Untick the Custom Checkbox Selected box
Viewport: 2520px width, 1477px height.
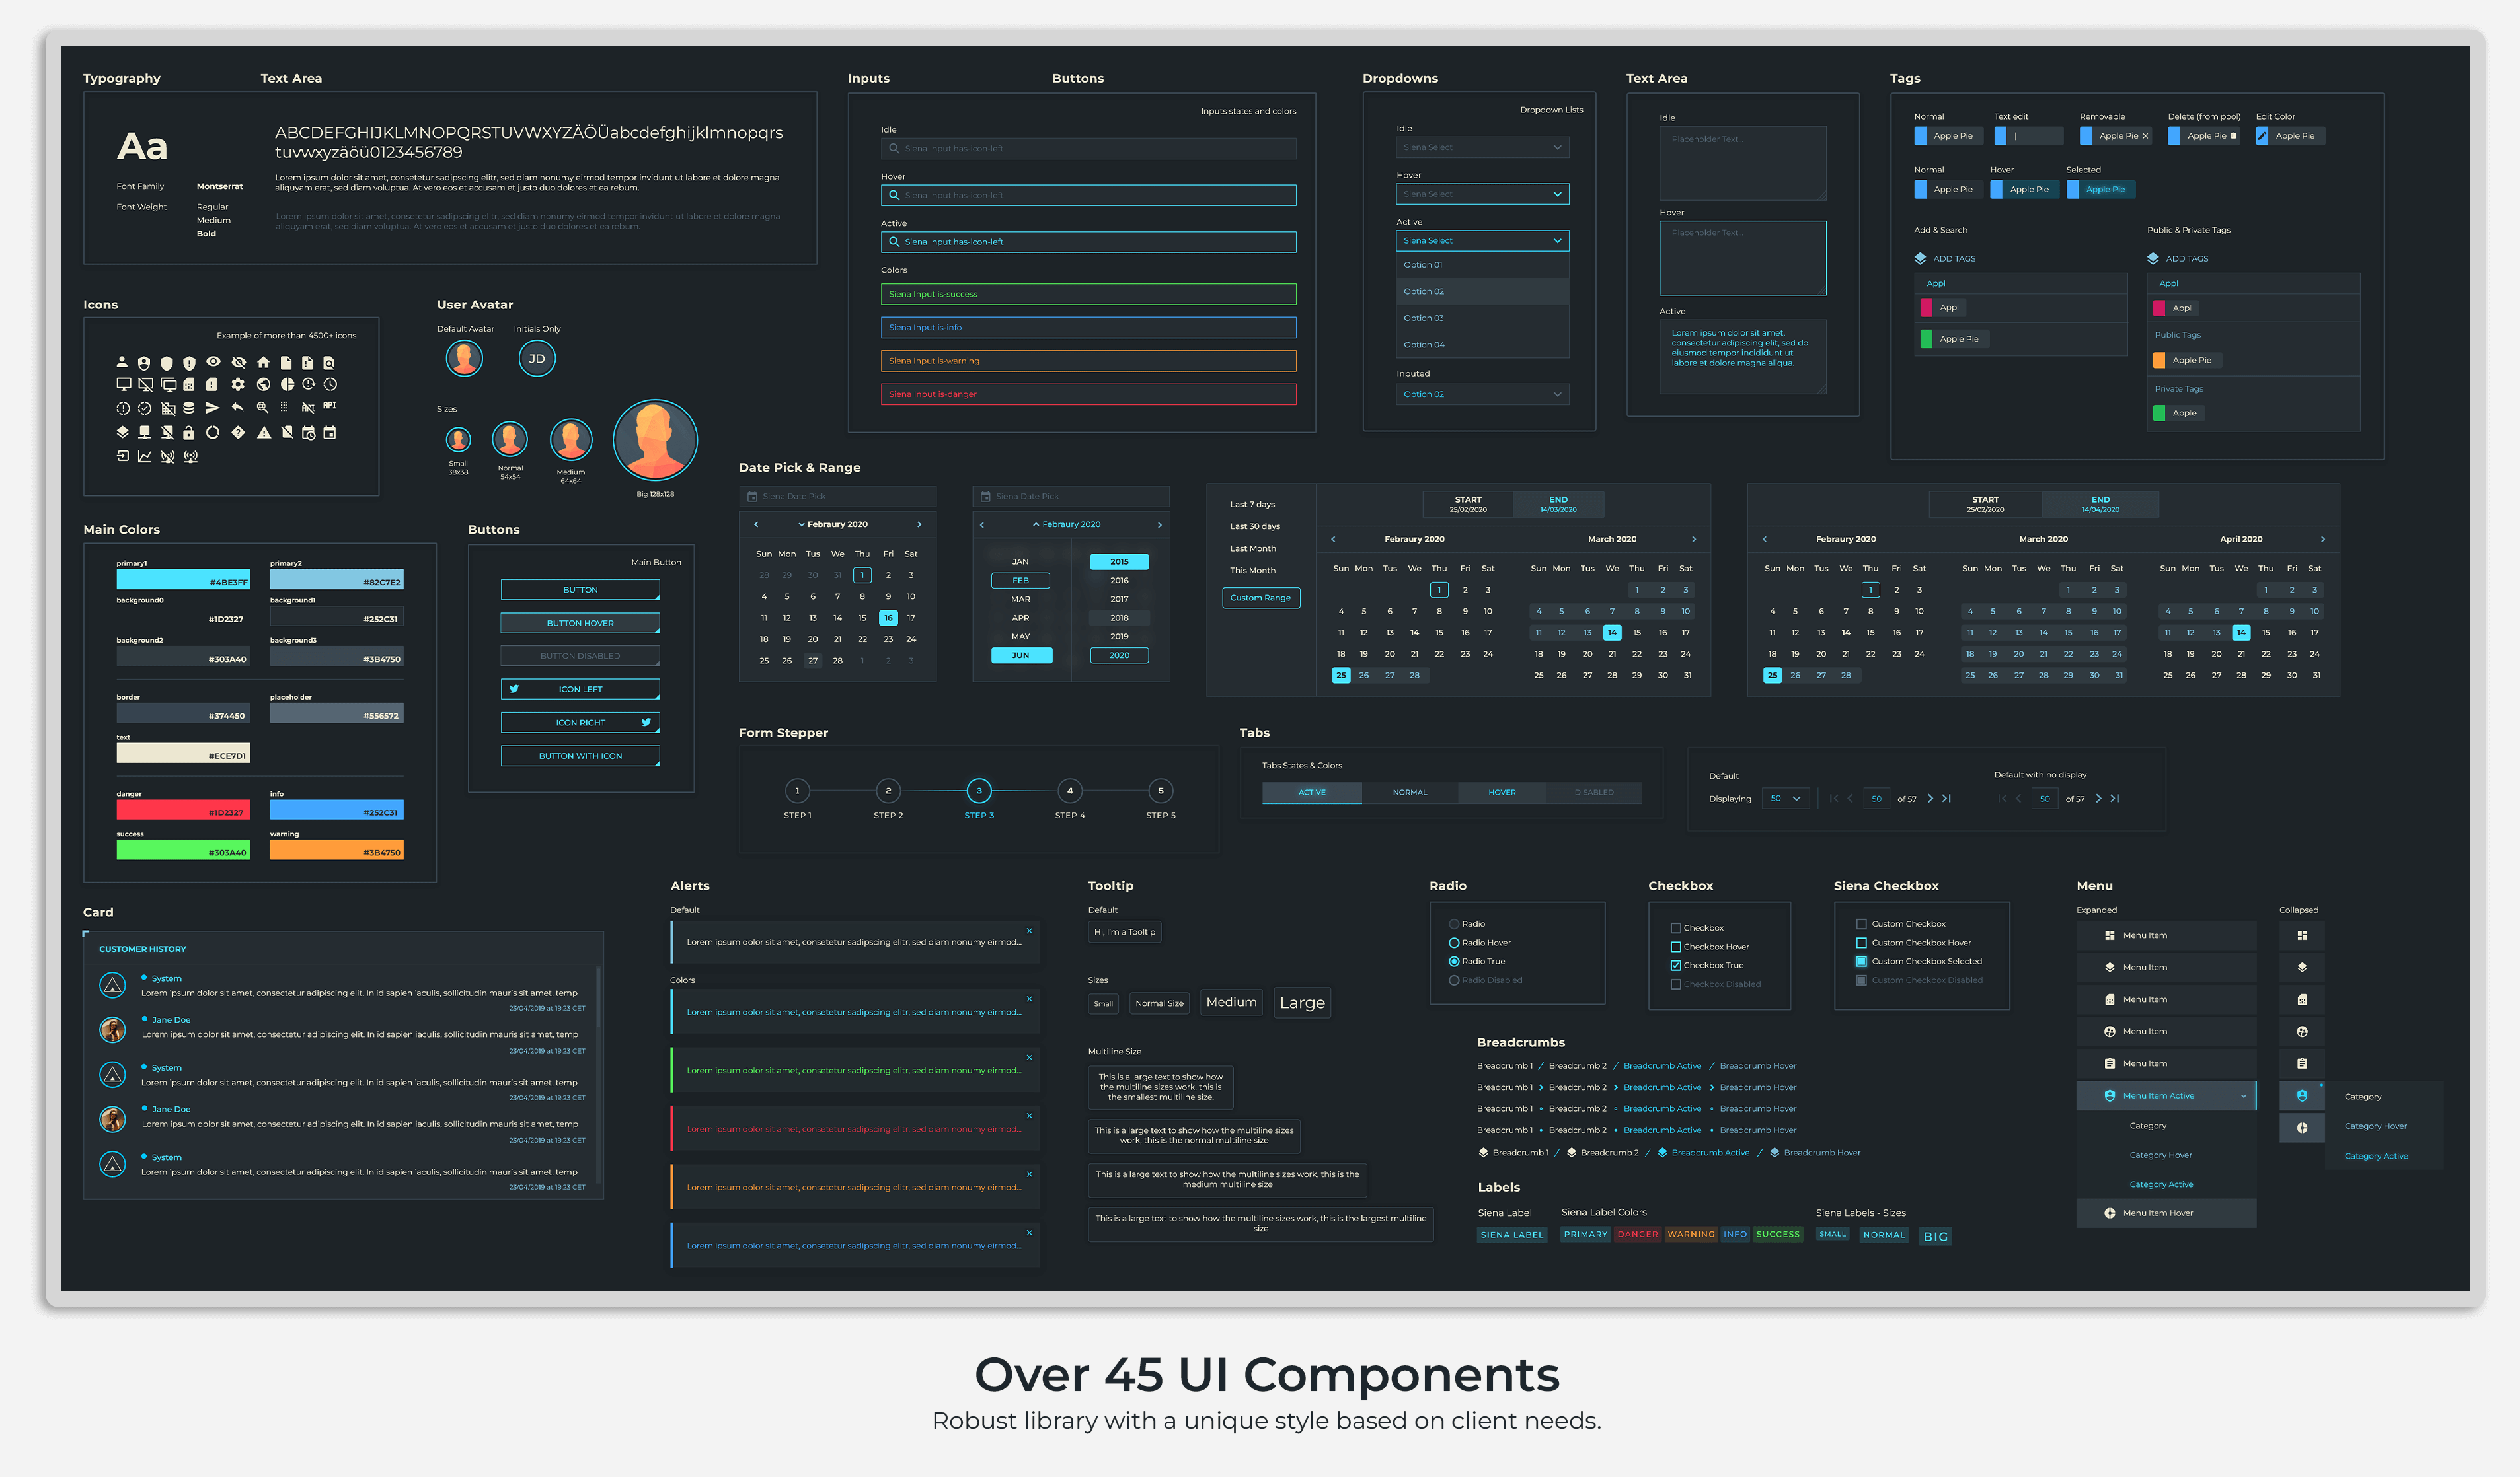1861,962
